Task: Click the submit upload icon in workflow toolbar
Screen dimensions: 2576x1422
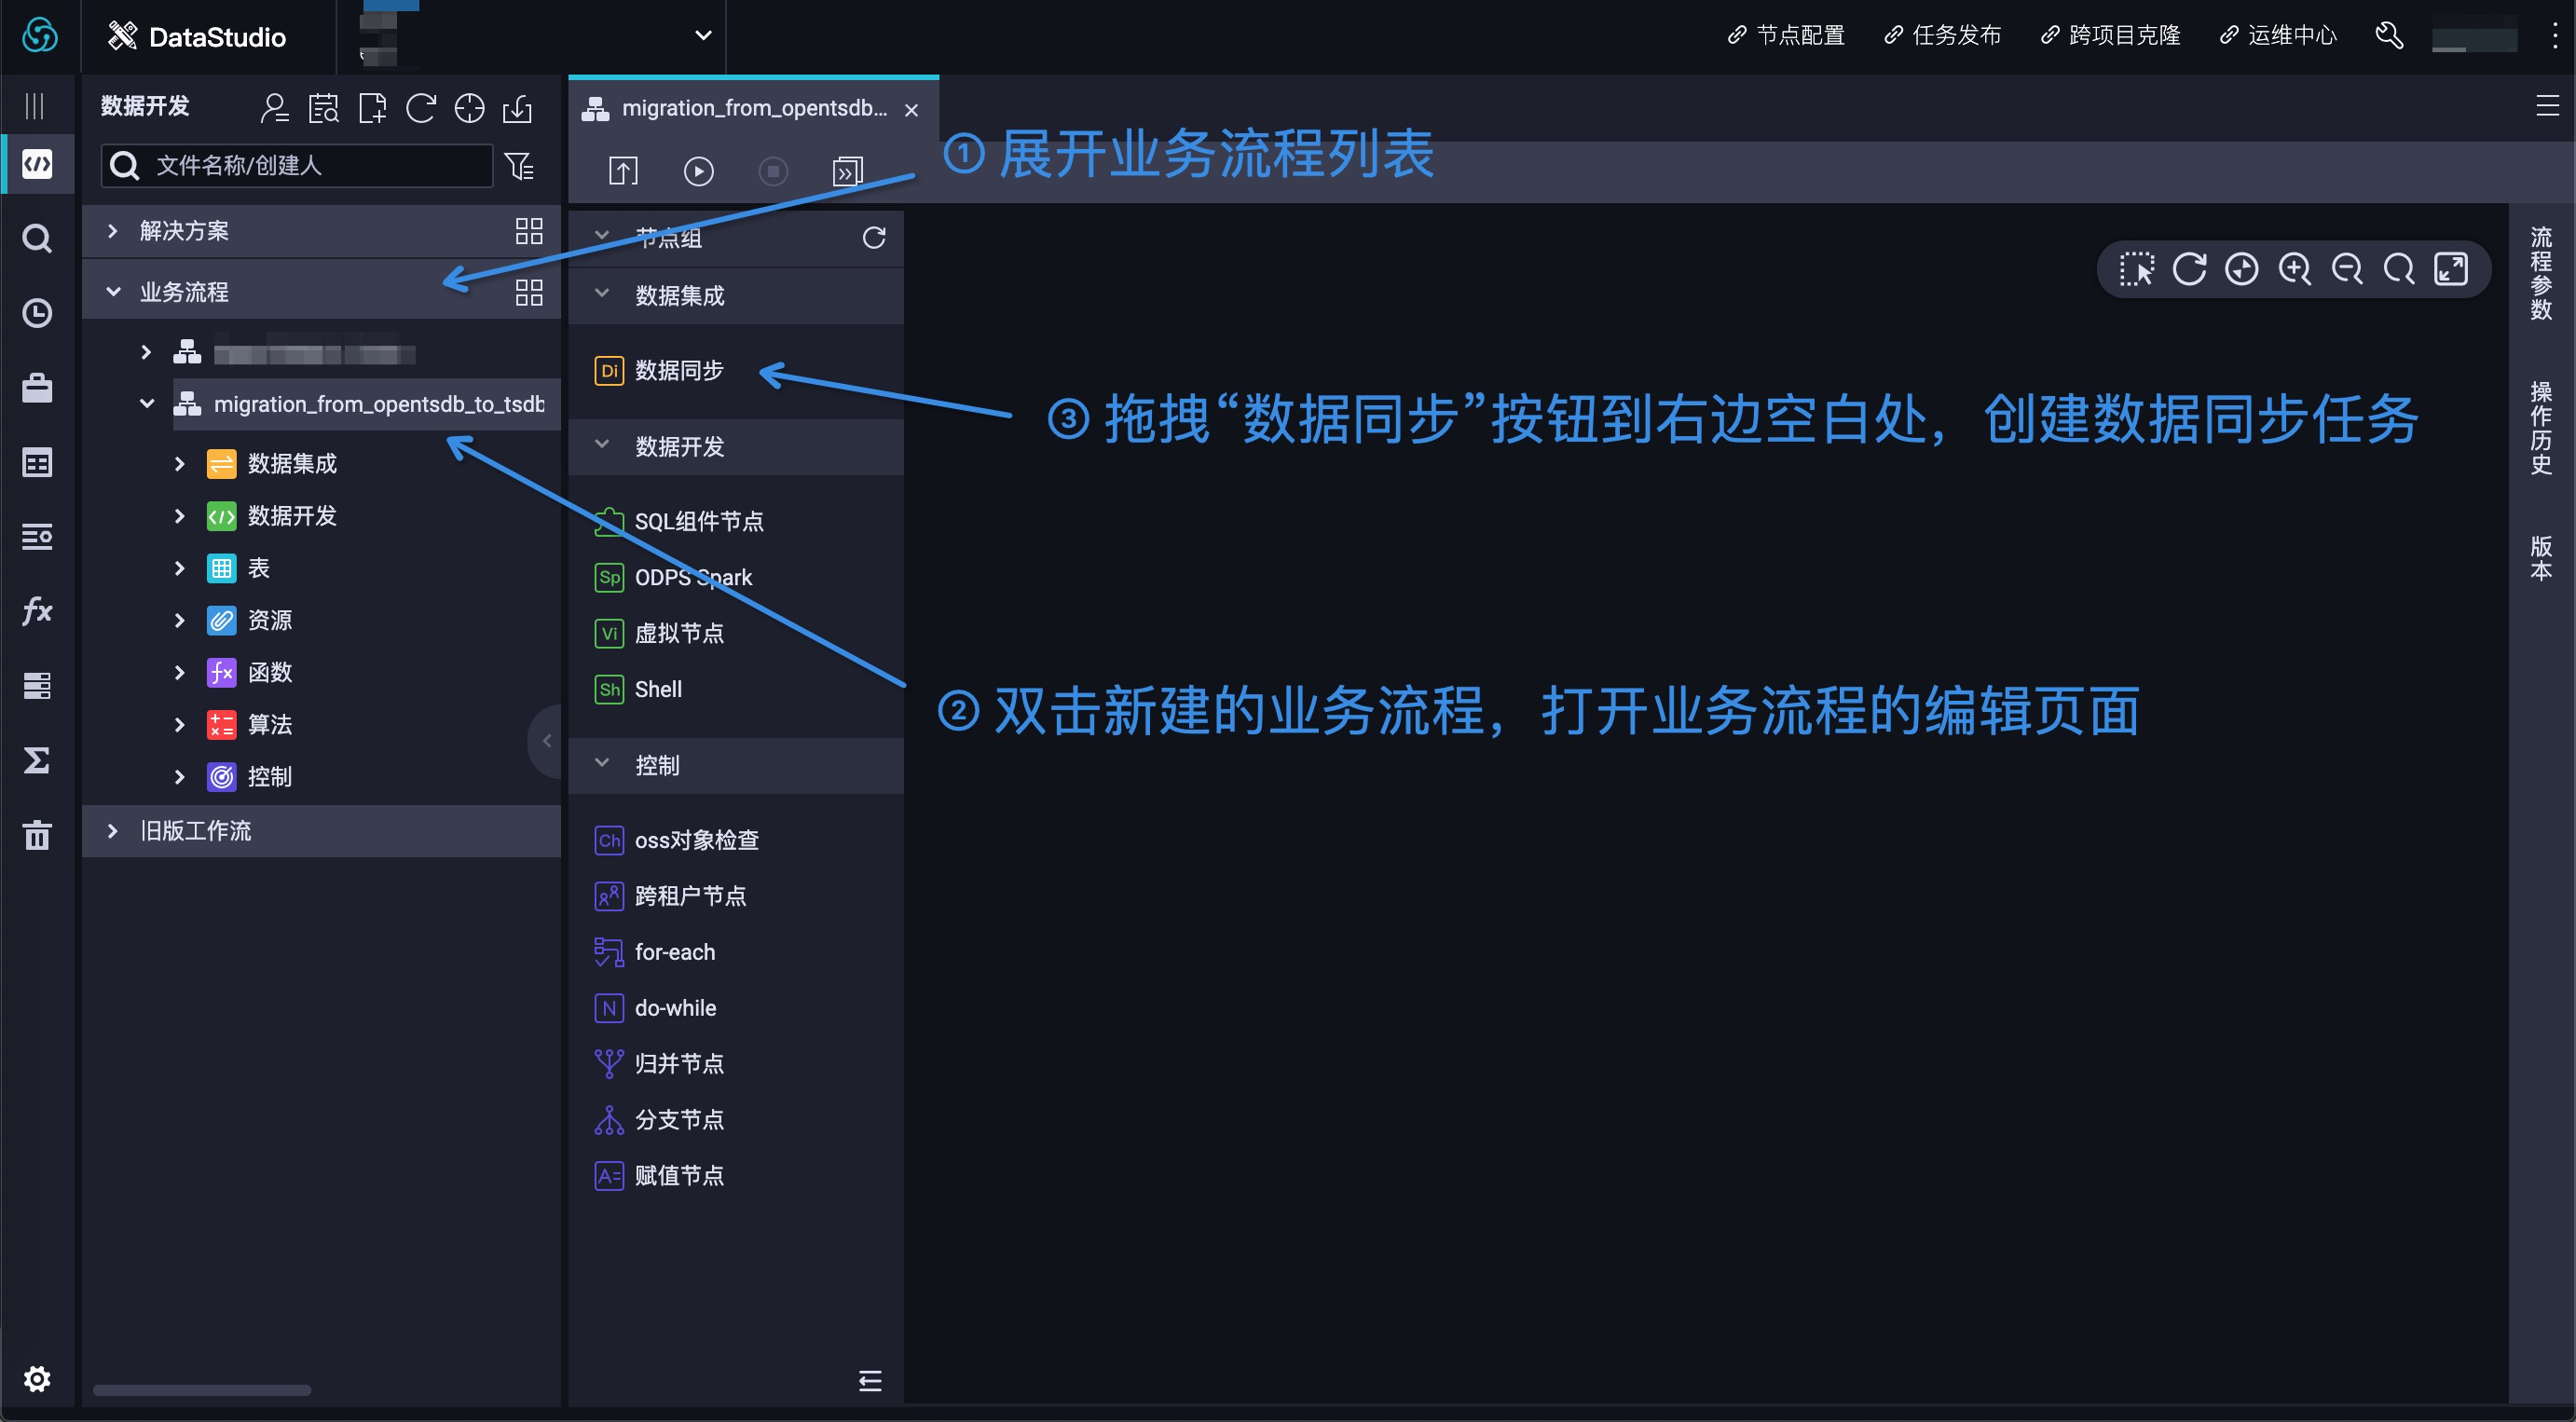Action: click(x=623, y=171)
